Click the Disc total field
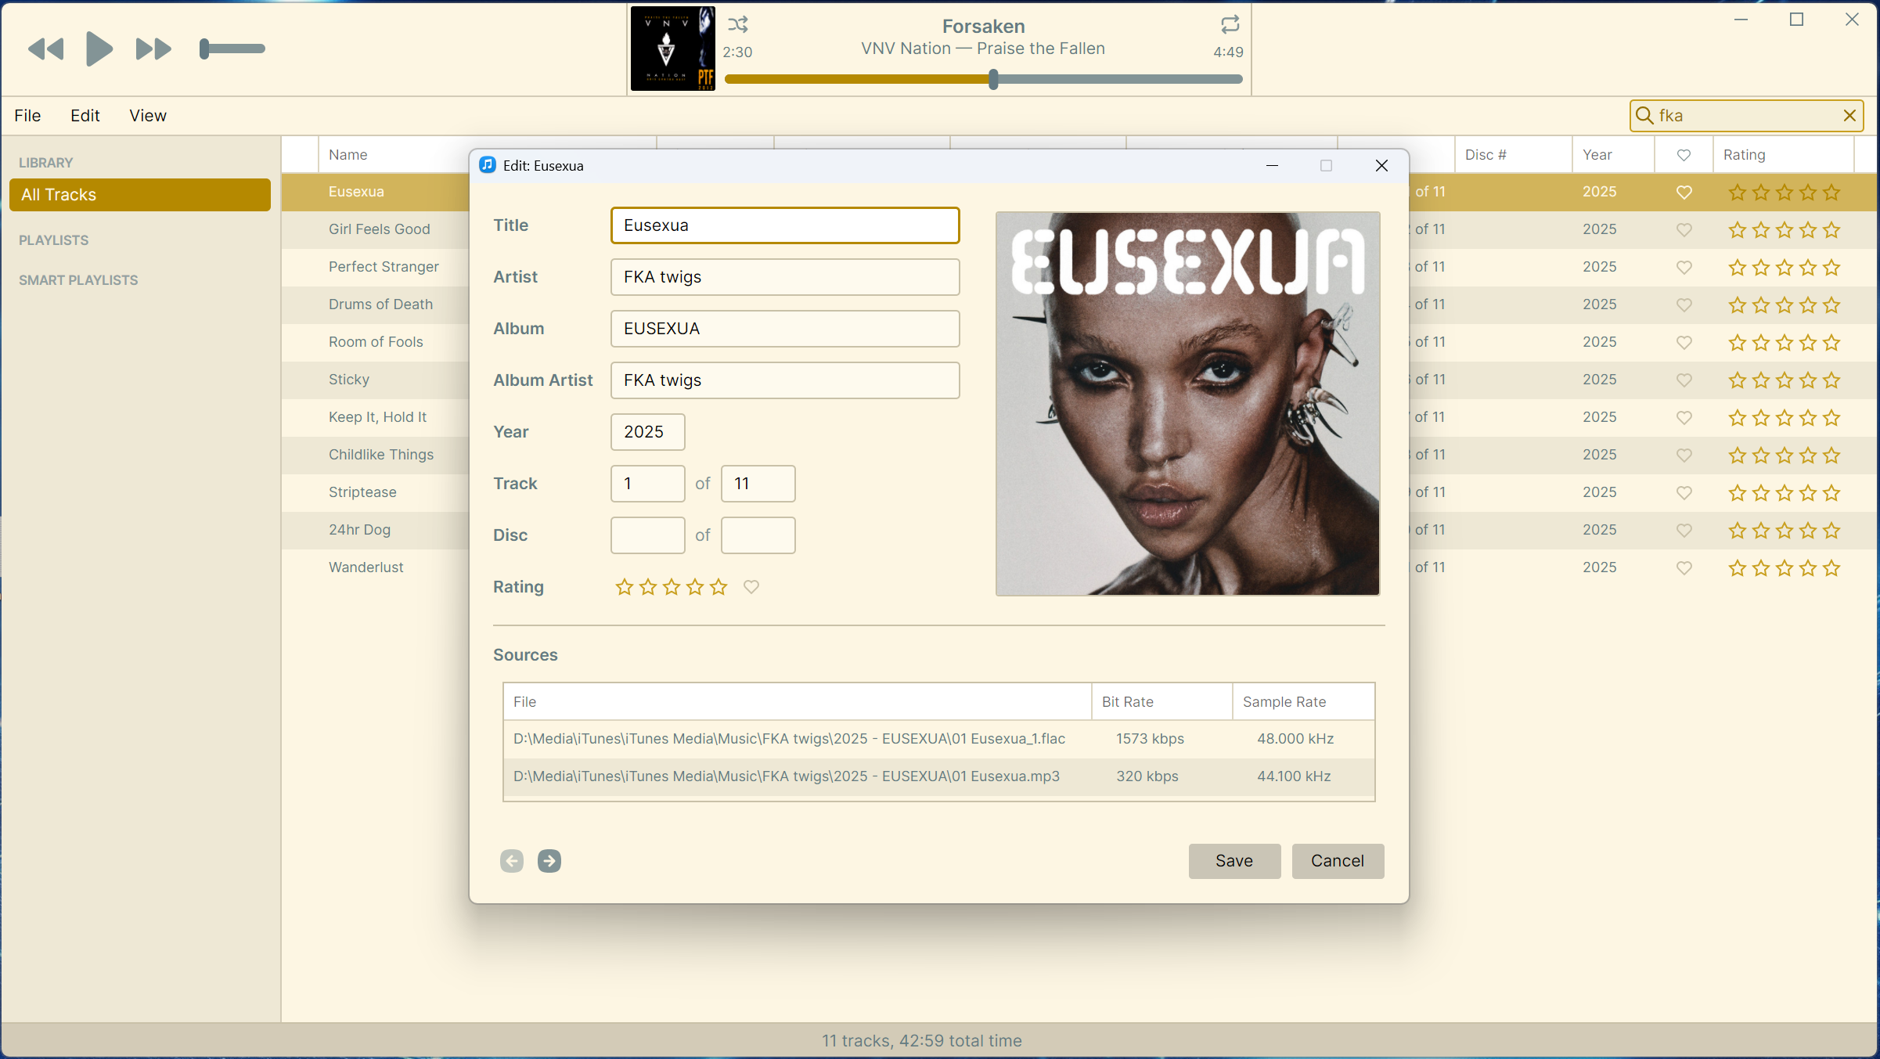The height and width of the screenshot is (1059, 1880). click(758, 535)
